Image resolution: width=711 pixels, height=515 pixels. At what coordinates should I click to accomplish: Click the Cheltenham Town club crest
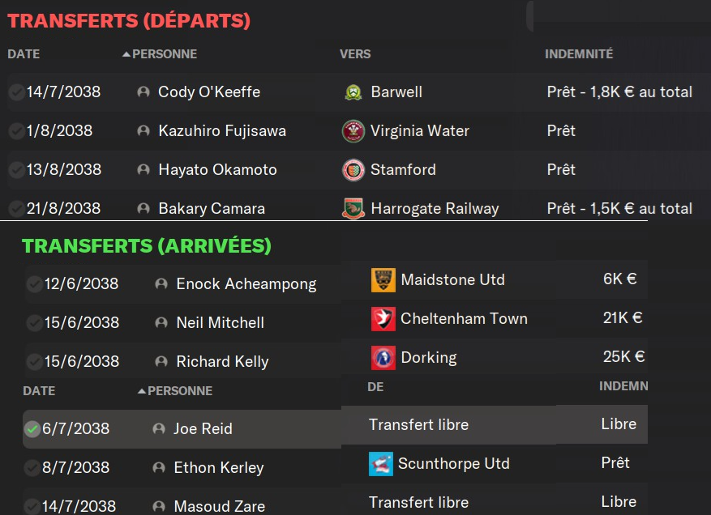(x=383, y=319)
